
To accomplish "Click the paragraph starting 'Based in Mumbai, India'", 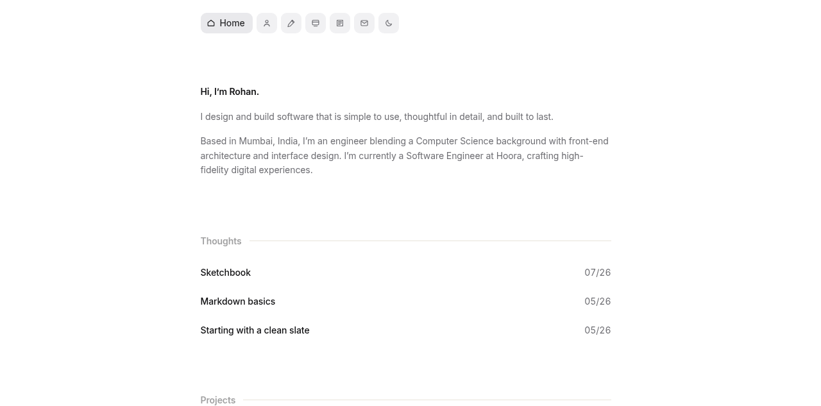I will coord(405,156).
